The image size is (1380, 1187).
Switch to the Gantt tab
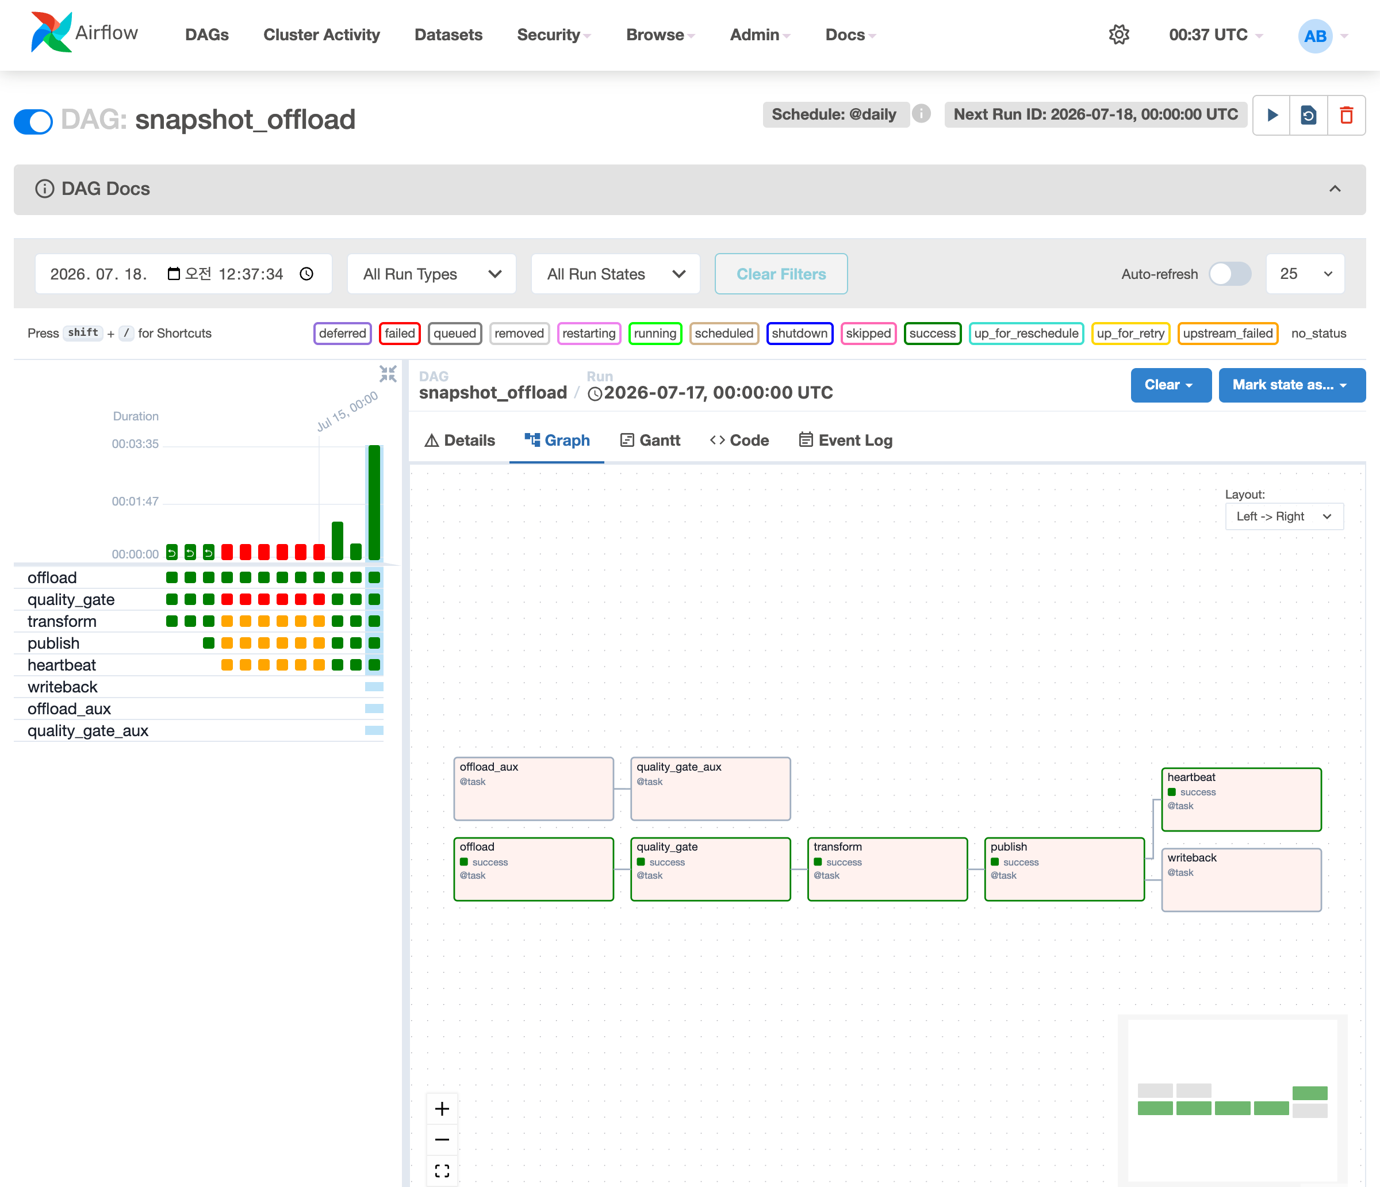pyautogui.click(x=650, y=441)
